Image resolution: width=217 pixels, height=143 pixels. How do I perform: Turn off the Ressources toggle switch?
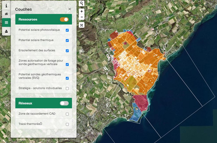(64, 19)
